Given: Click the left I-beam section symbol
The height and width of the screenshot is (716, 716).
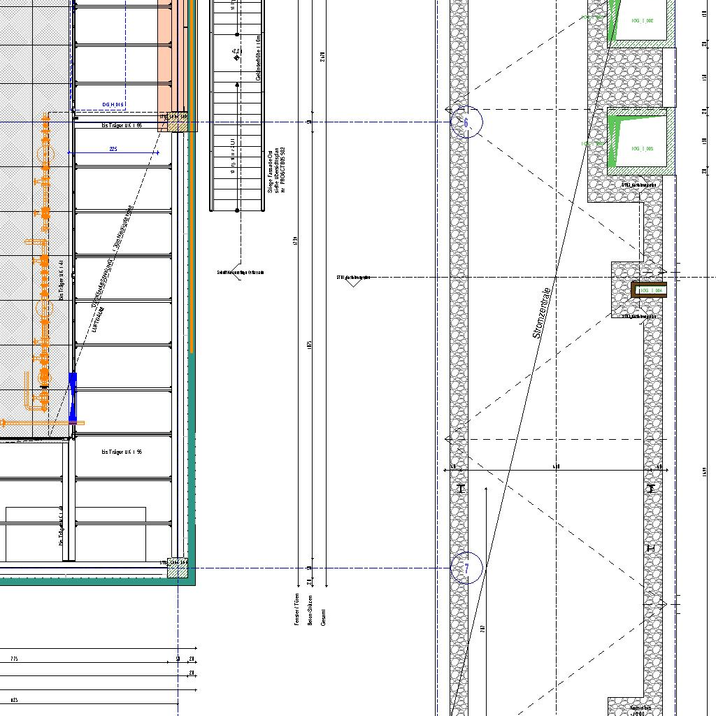Looking at the screenshot, I should (461, 489).
